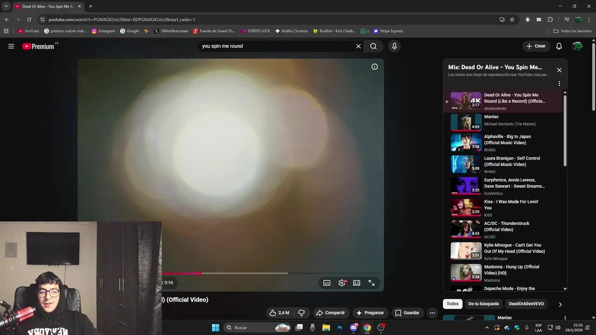Screen dimensions: 596x335
Task: Open Chrome three-dot menu
Action: pos(589,20)
